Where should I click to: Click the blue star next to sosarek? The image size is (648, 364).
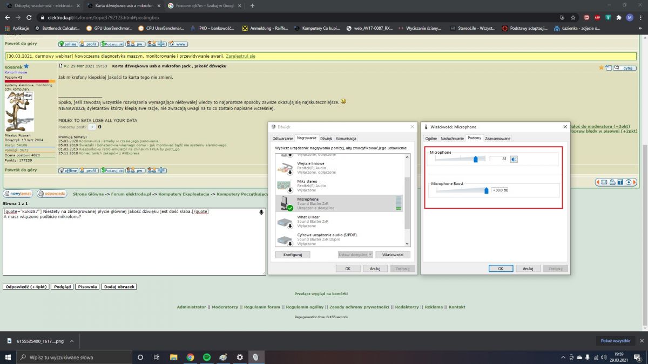click(26, 66)
